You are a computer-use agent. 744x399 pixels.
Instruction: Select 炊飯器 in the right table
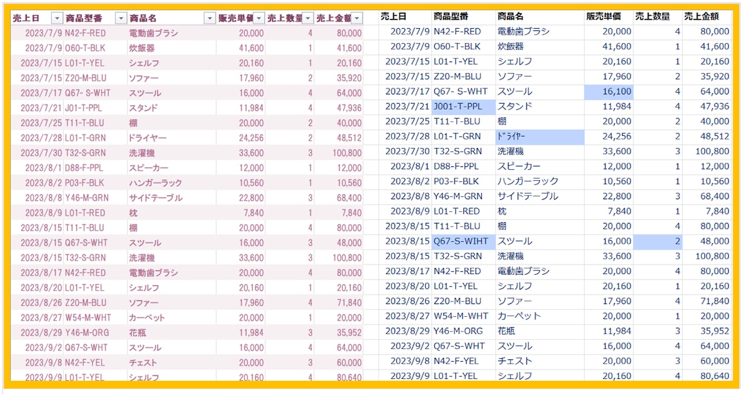point(510,46)
